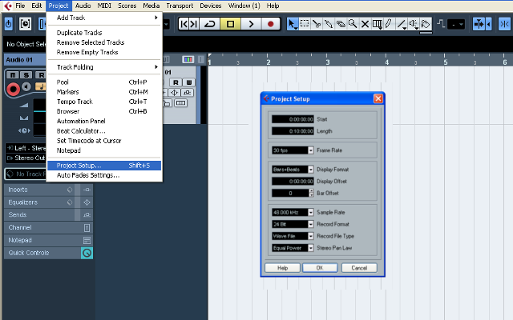Click the Start time field
Viewport: 513px width, 320px height.
[293, 119]
